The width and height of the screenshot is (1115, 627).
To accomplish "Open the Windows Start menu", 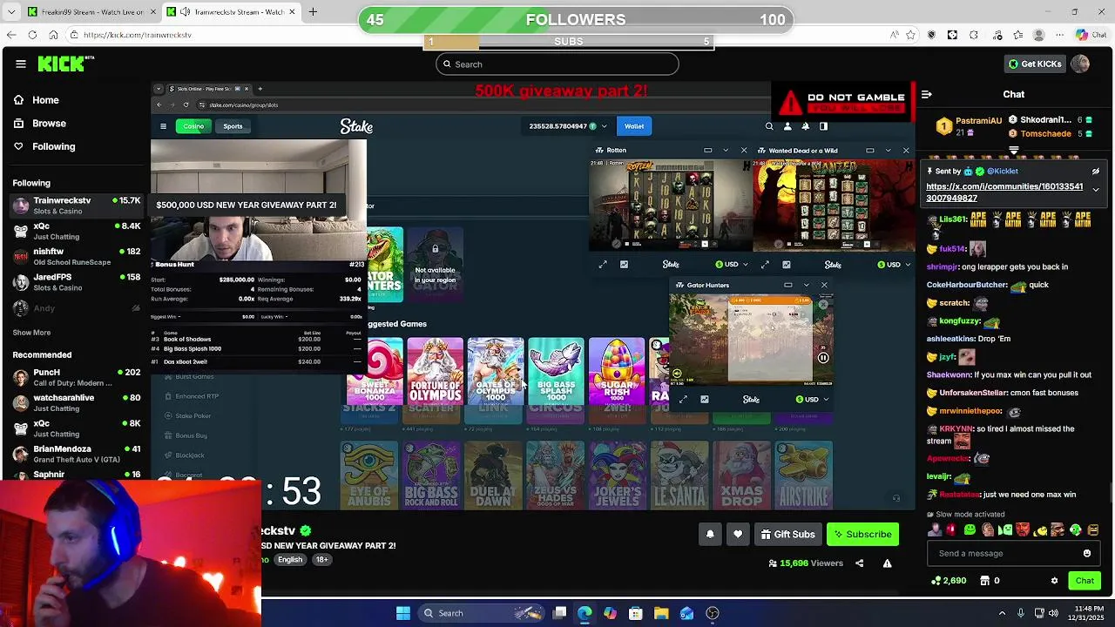I will [402, 613].
